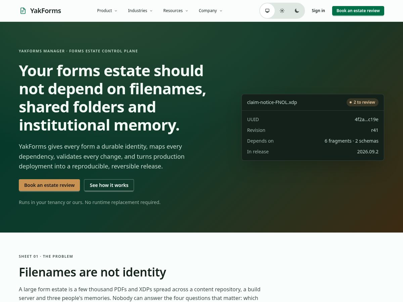
Task: Expand the chevron next to Product
Action: click(x=116, y=11)
